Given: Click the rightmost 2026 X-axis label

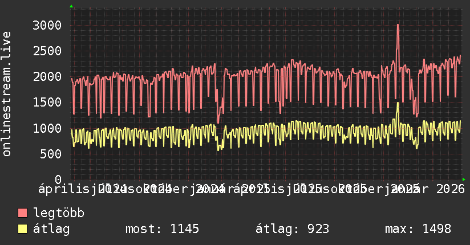Looking at the screenshot, I should pos(451,188).
